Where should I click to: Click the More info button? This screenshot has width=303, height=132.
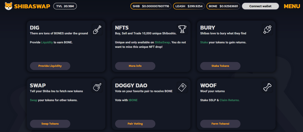(x=135, y=66)
